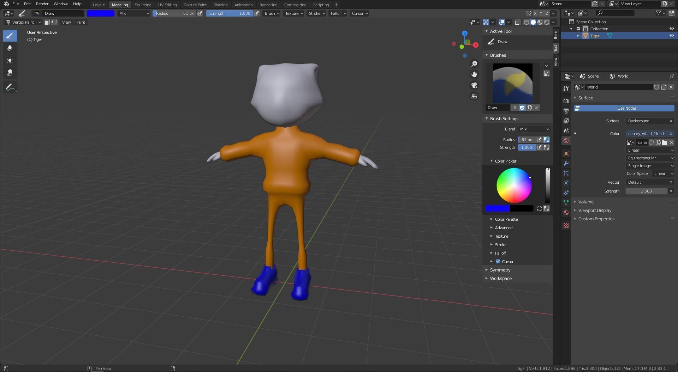
Task: Click the blue brush color swatch in header
Action: click(x=101, y=13)
